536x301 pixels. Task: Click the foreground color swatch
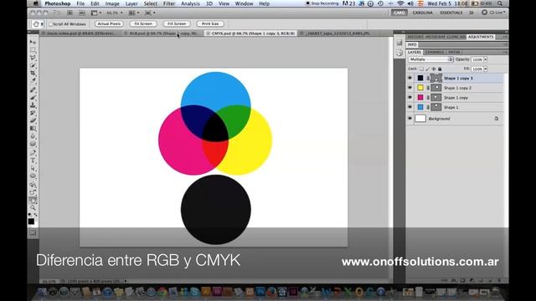pyautogui.click(x=31, y=222)
